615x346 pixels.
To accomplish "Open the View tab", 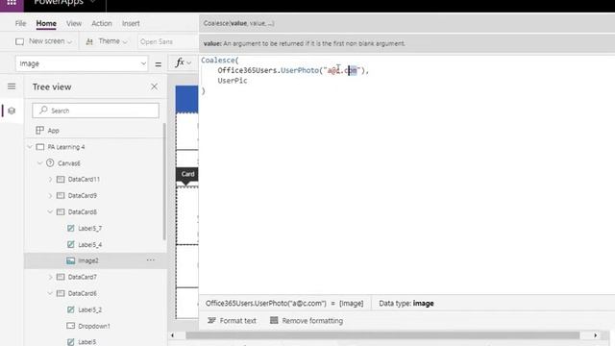I will [74, 23].
